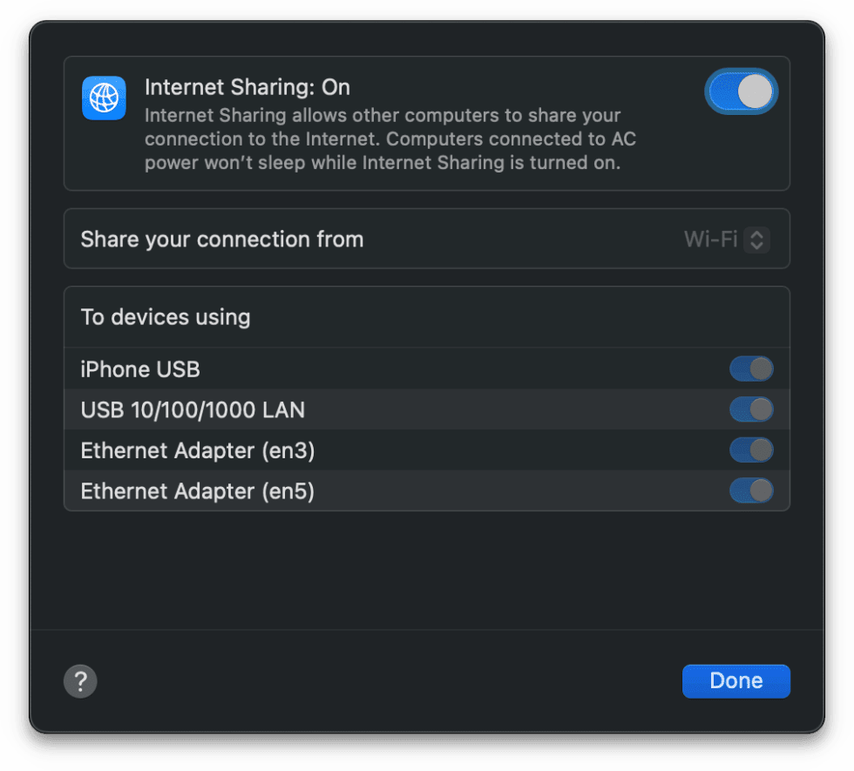Click the Wi-Fi selection chevron
The height and width of the screenshot is (771, 854).
(x=756, y=239)
